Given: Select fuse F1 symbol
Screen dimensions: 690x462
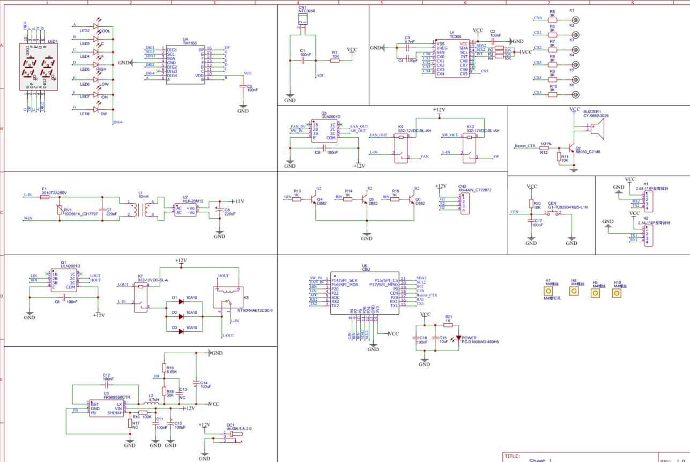Looking at the screenshot, I should click(x=45, y=197).
